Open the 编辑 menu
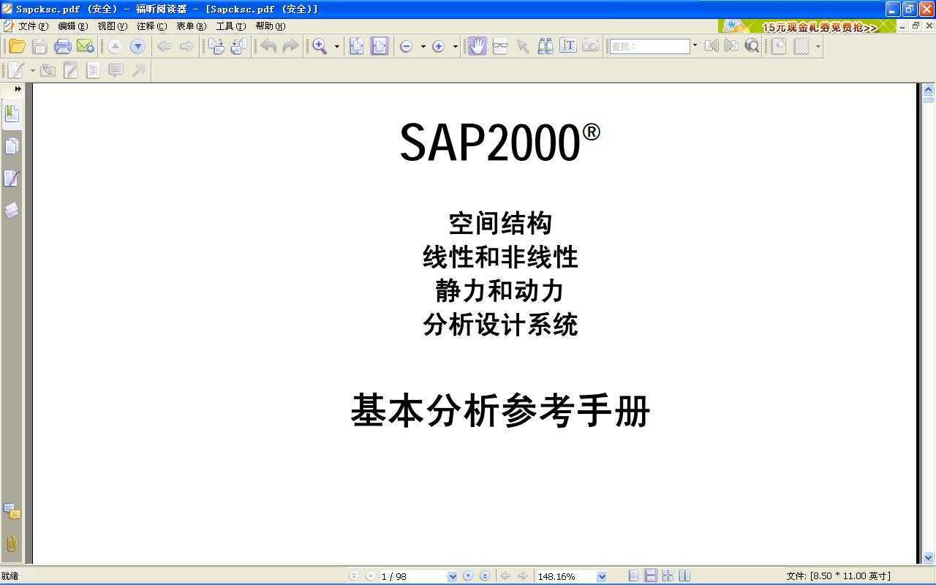 (72, 26)
